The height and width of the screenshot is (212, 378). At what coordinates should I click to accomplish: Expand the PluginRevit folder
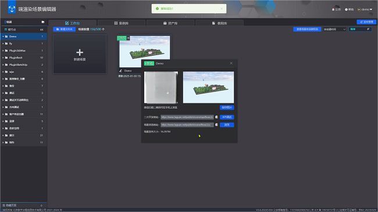[3, 58]
